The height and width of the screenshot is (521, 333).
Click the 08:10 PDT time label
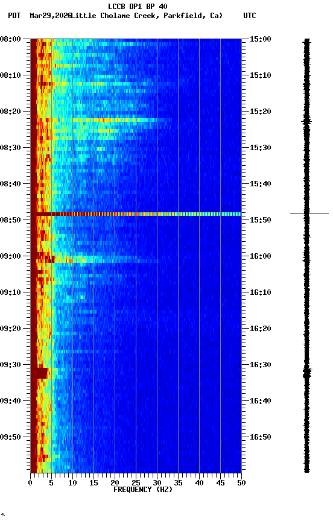(10, 75)
